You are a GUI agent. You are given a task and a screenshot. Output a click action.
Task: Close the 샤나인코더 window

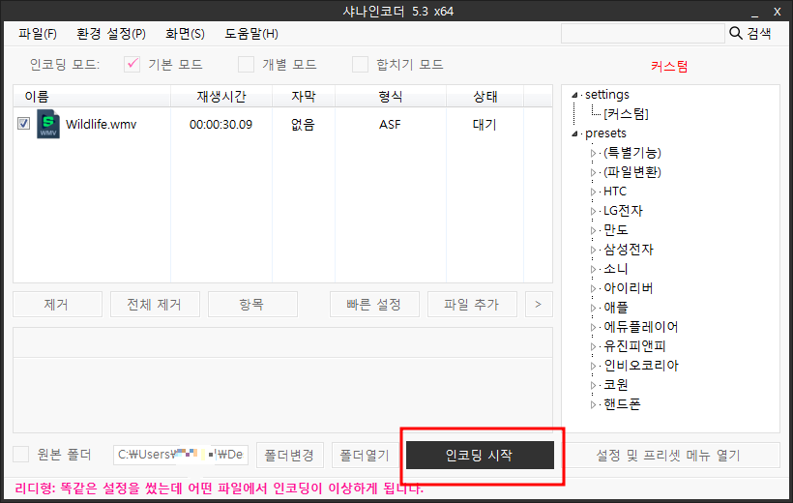pos(778,12)
